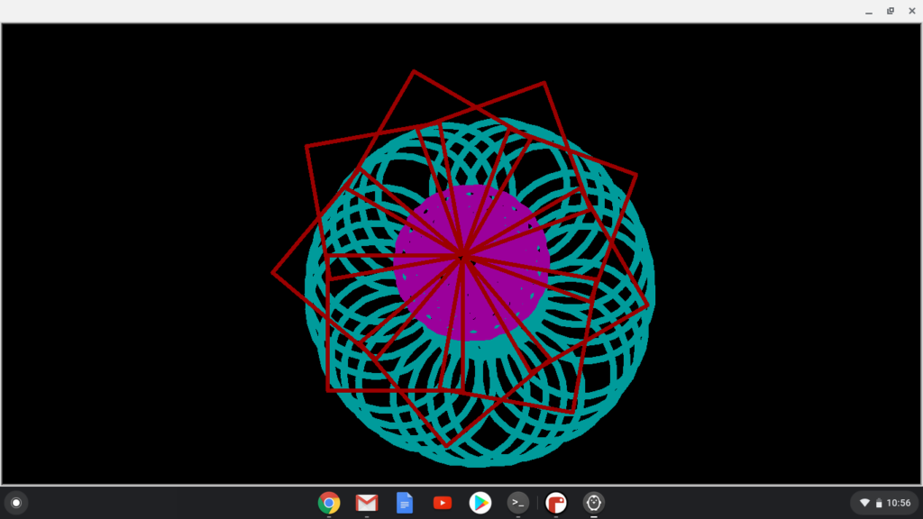923x519 pixels.
Task: Click the battery icon in the status tray
Action: pyautogui.click(x=878, y=503)
